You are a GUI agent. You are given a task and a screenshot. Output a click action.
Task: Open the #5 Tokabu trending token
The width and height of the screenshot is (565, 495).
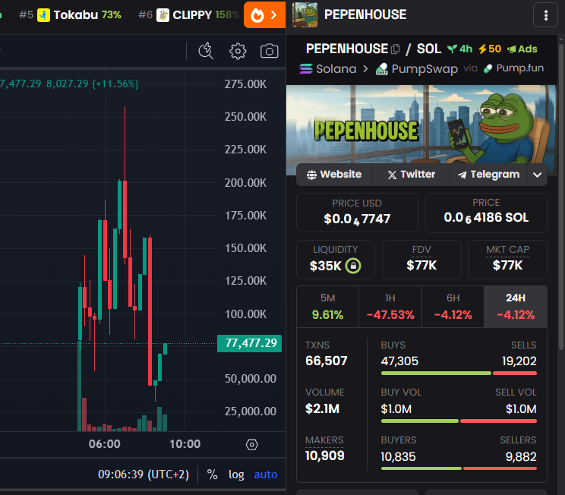(70, 15)
